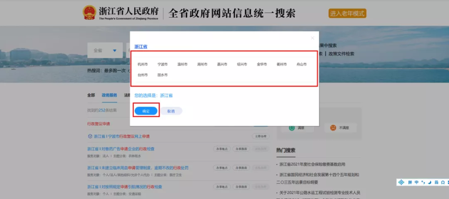Image resolution: width=449 pixels, height=199 pixels.
Task: Click the Zhejiang government emblem logo
Action: [90, 13]
